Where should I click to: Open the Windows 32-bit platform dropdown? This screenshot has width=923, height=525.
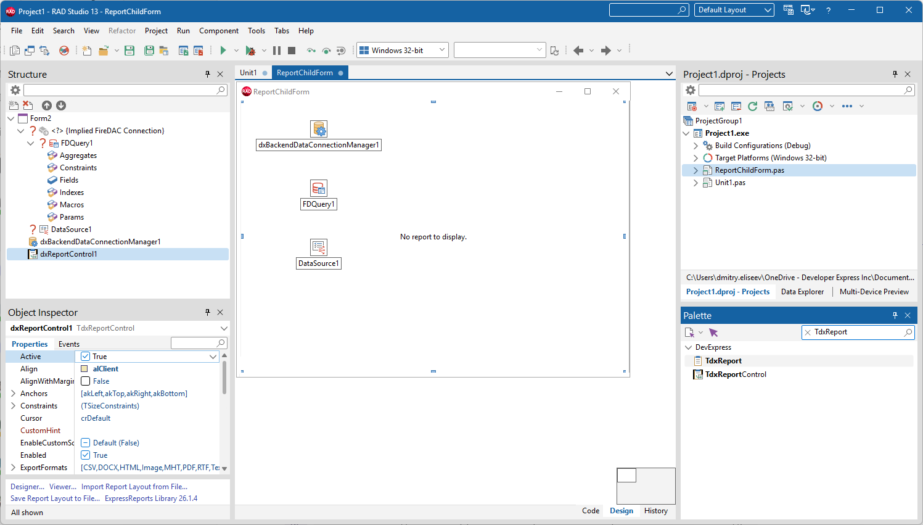442,50
